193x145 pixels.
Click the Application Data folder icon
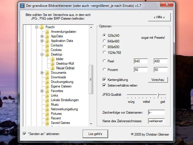pos(47,41)
